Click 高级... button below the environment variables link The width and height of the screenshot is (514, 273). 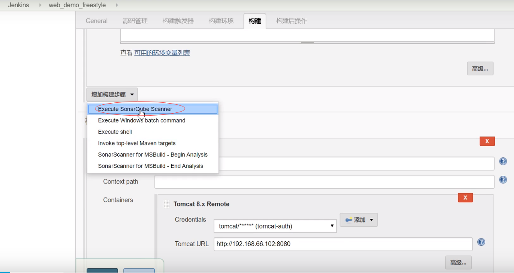pyautogui.click(x=480, y=68)
